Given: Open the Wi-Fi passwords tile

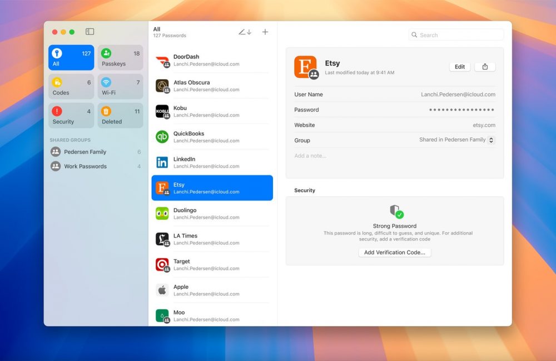Looking at the screenshot, I should click(121, 87).
